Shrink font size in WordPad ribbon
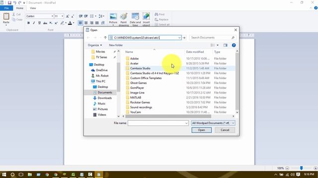 pos(73,16)
